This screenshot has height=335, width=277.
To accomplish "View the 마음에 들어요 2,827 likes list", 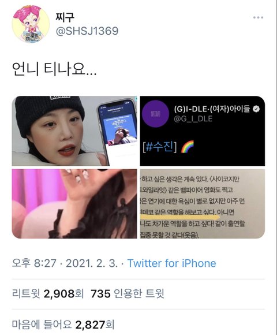I will [63, 325].
